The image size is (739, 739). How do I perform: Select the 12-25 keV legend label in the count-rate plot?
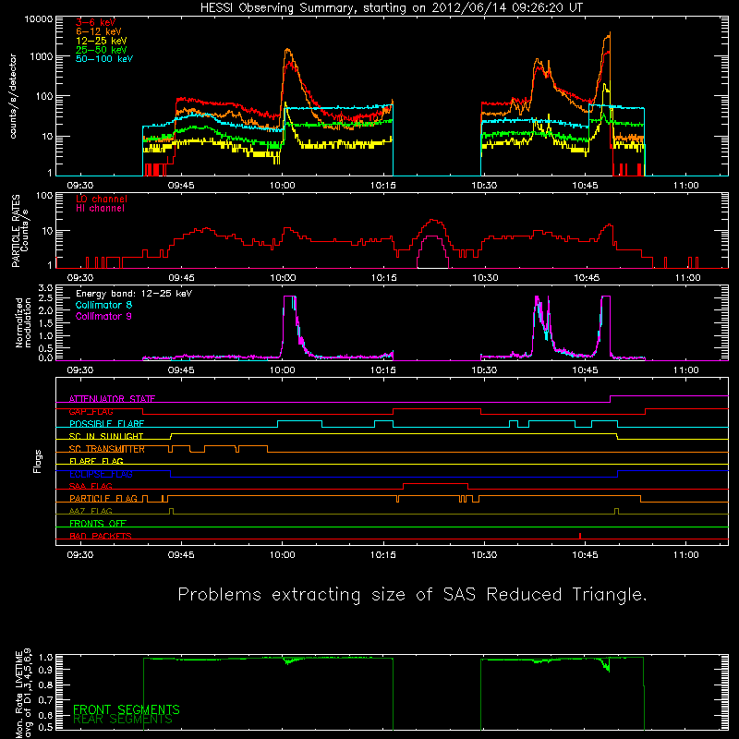click(102, 41)
